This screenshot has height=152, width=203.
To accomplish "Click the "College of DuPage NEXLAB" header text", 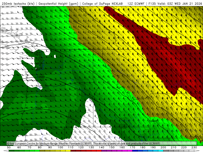I will pyautogui.click(x=103, y=4).
